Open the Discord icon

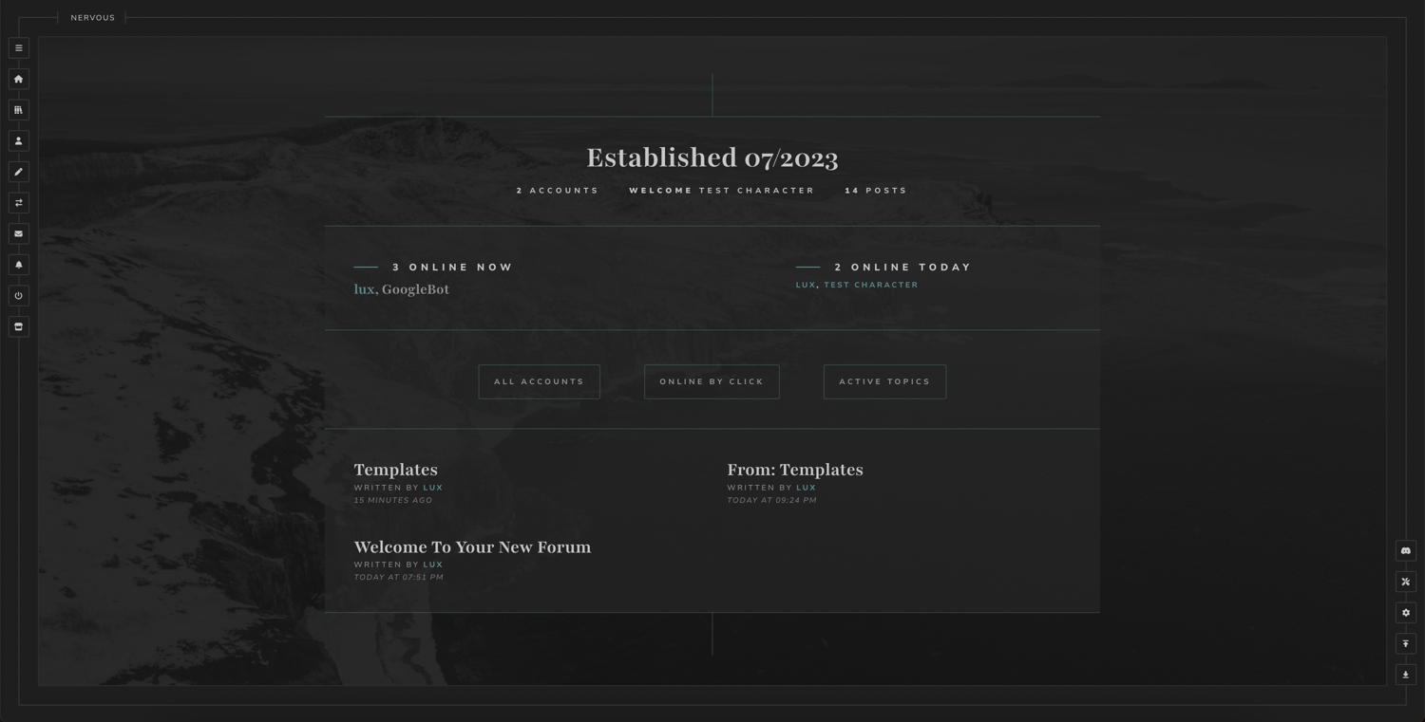coord(1406,551)
